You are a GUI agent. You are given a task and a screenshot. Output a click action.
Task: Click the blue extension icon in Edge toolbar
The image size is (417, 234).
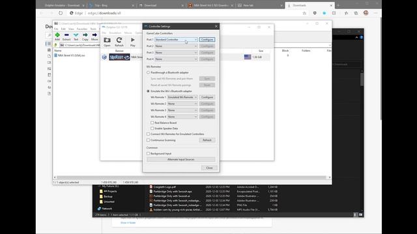pos(324,13)
